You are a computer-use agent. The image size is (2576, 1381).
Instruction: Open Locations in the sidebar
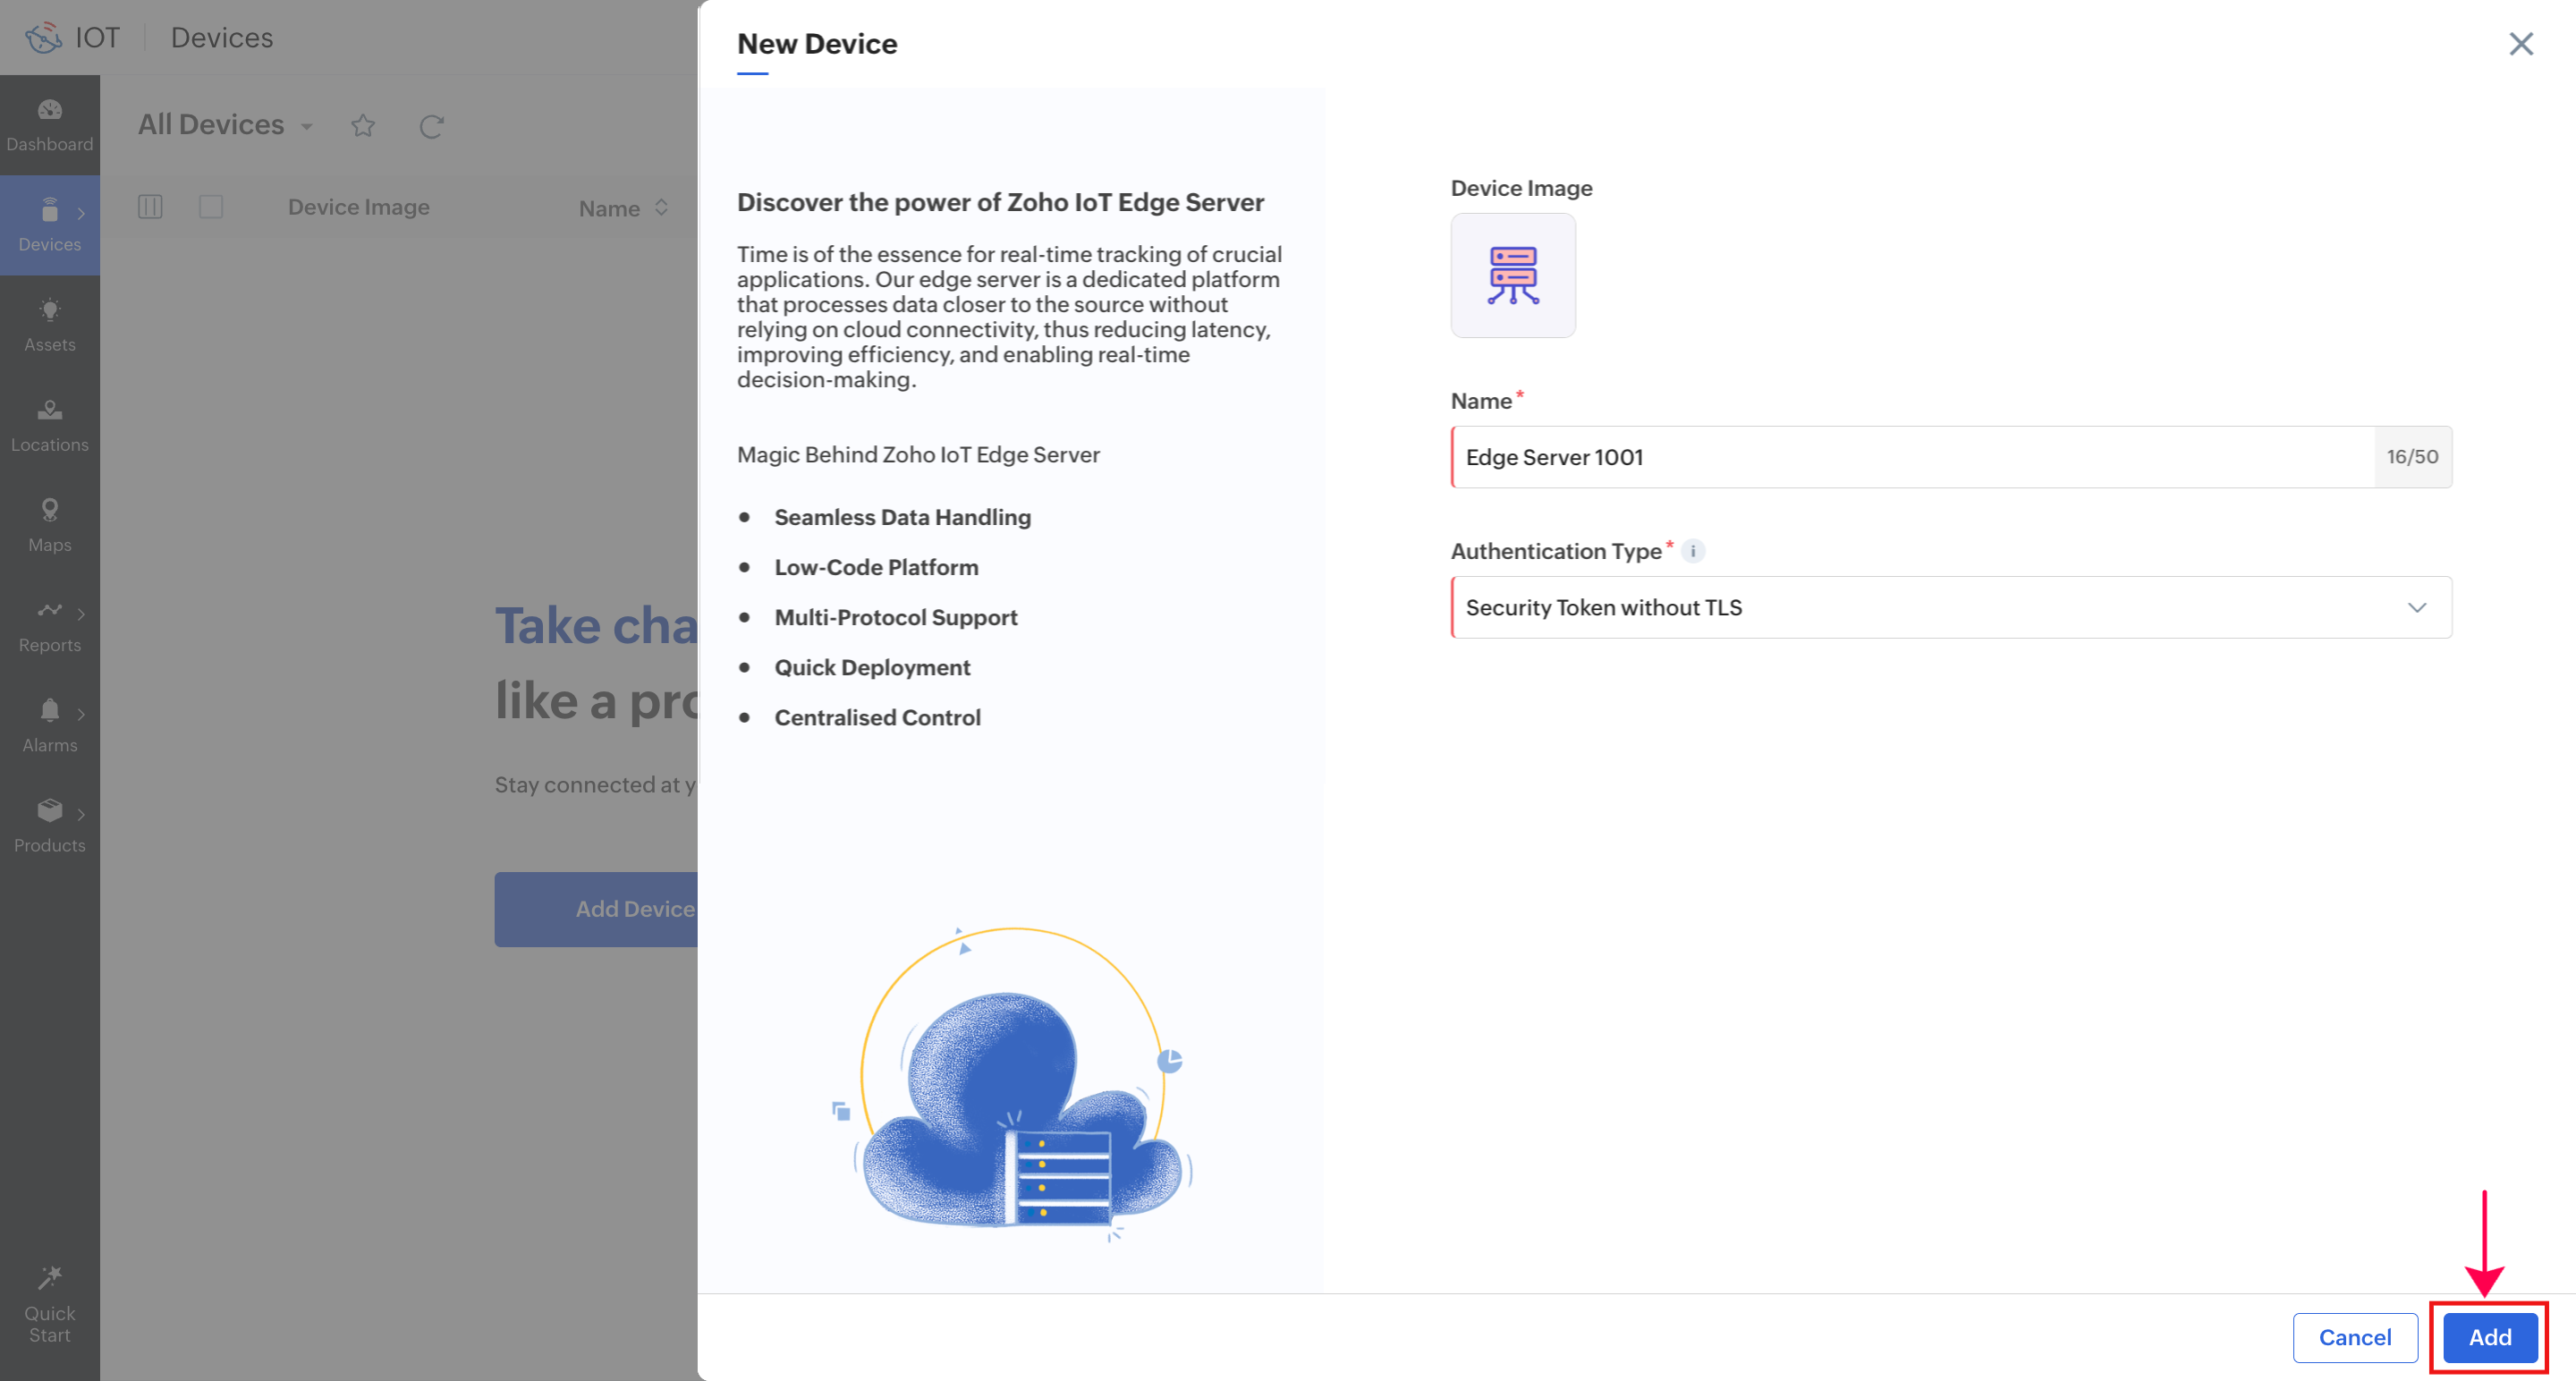[x=49, y=426]
